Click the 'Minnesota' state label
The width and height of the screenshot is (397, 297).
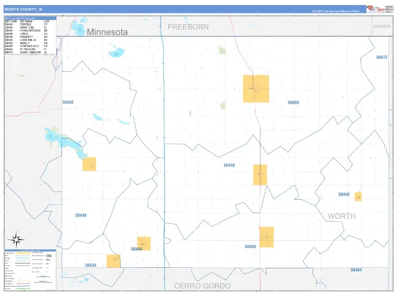107,32
